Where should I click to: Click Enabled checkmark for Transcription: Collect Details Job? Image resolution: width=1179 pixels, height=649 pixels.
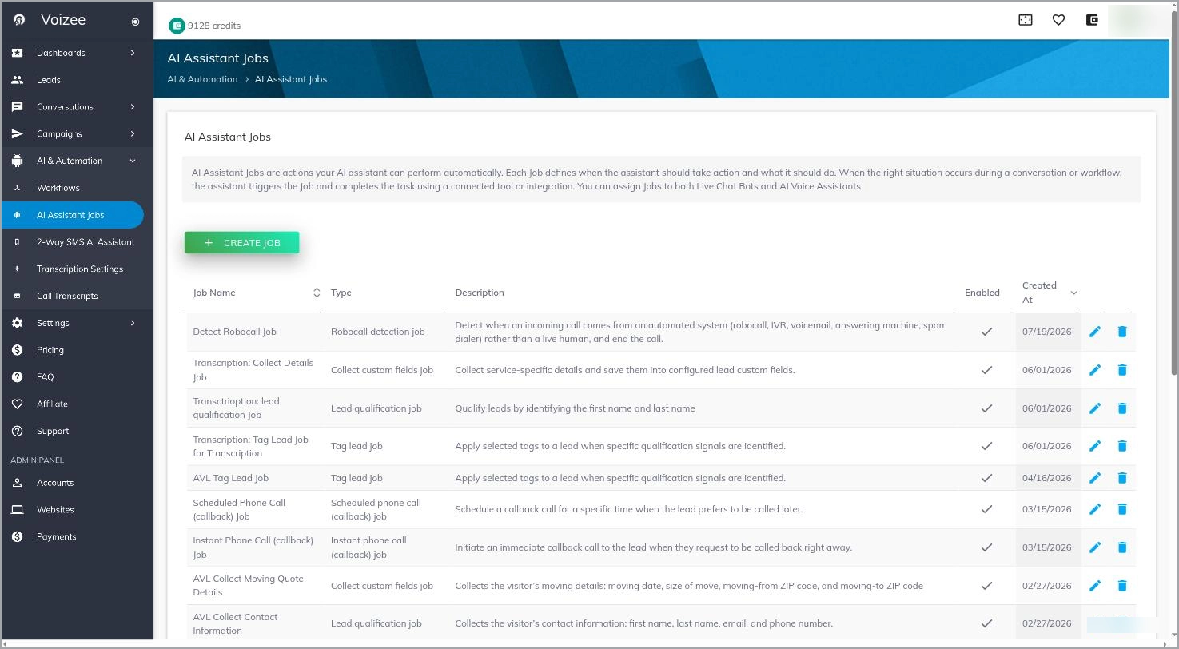pos(986,370)
